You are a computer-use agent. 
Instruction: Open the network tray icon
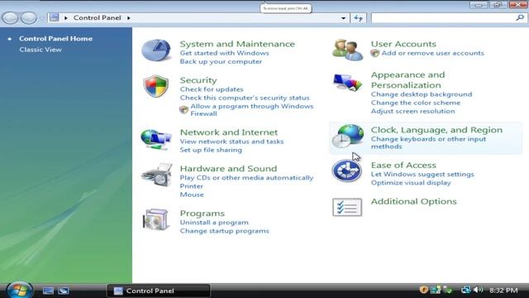tap(465, 290)
